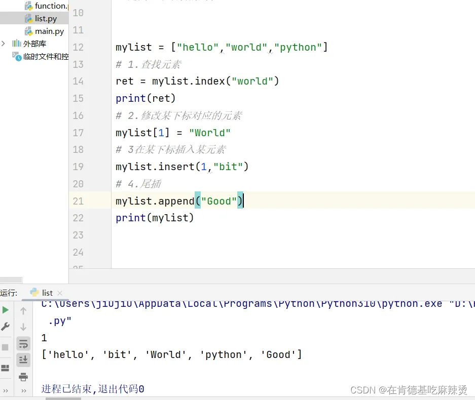
Task: Click the down arrow in run console
Action: pos(23,327)
